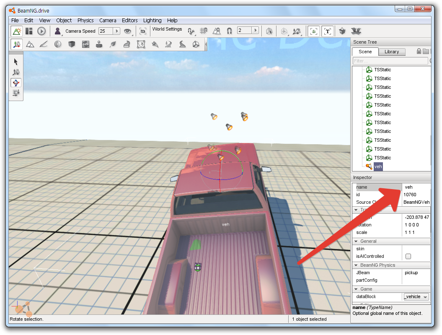
Task: Open the Material Editor sphere icon
Action: coord(58,44)
